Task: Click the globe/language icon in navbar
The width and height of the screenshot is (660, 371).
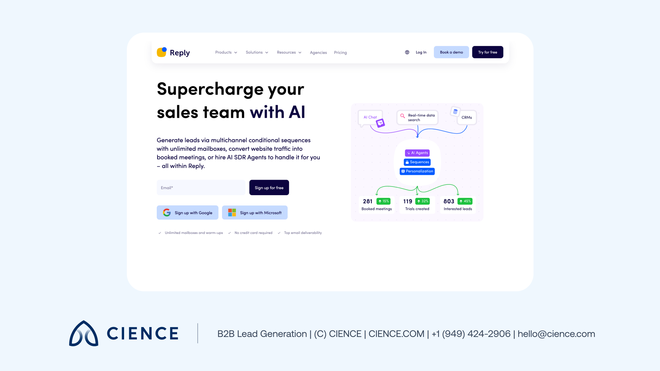Action: tap(407, 52)
